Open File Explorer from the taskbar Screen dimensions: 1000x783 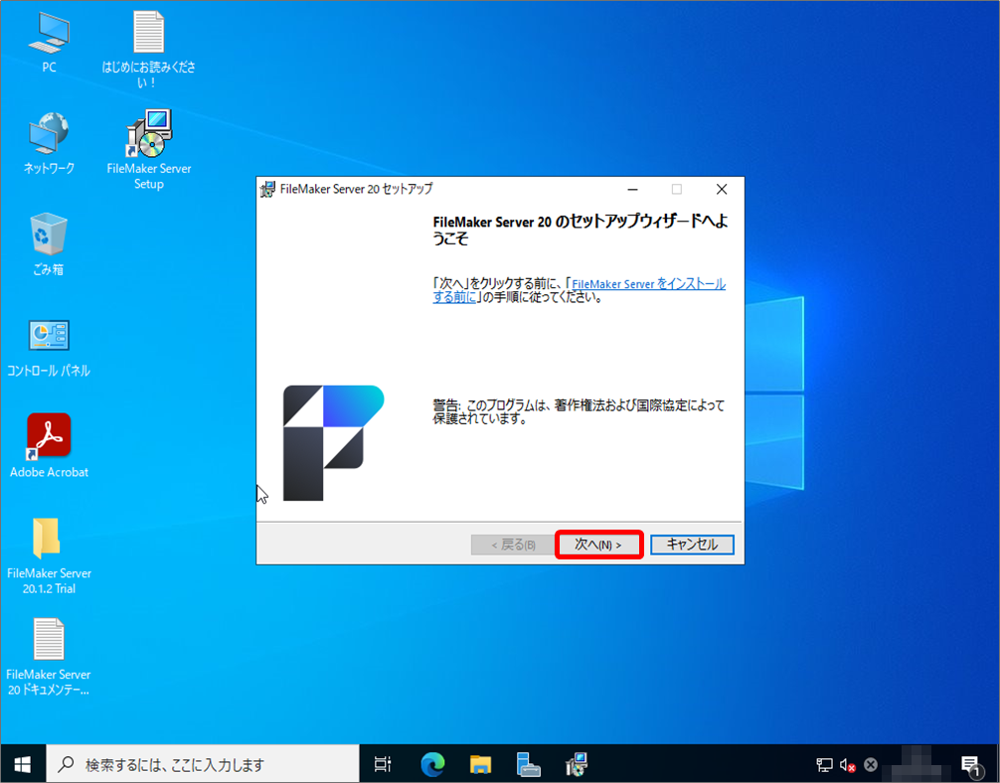tap(480, 764)
